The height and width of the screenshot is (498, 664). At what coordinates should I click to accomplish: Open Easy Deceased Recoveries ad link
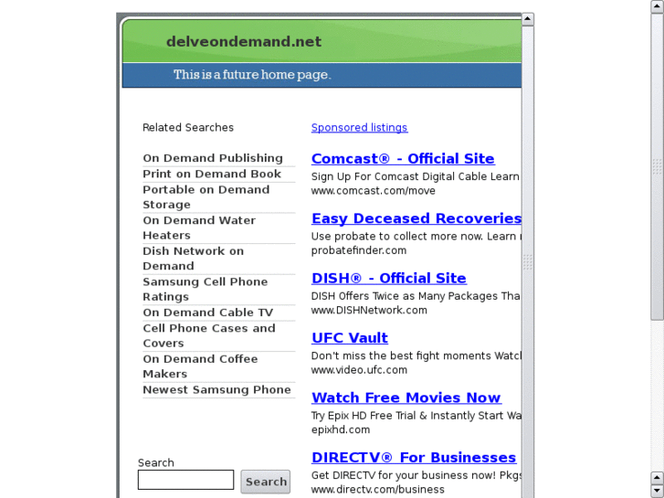click(416, 218)
